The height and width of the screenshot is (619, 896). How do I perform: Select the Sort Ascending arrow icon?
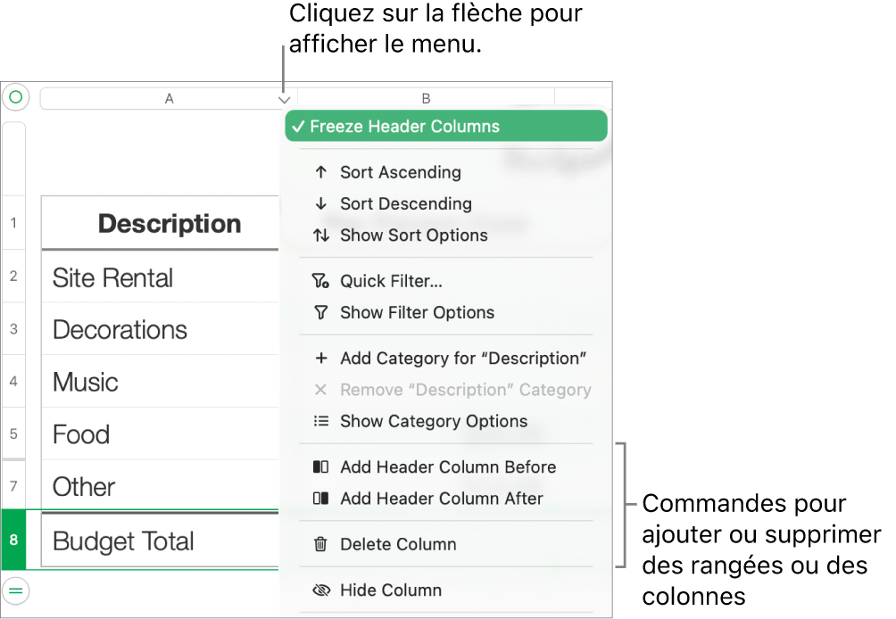[319, 172]
